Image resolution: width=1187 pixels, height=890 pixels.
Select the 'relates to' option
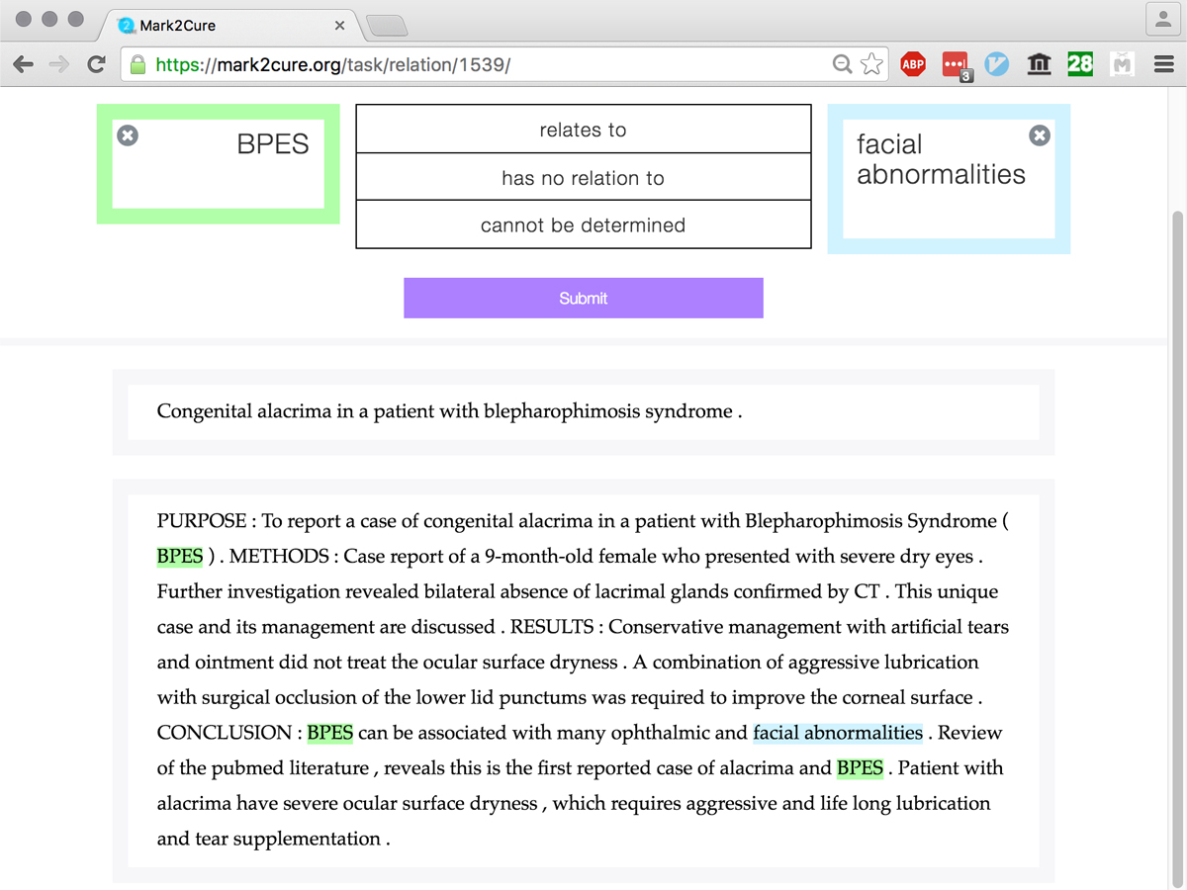point(583,130)
